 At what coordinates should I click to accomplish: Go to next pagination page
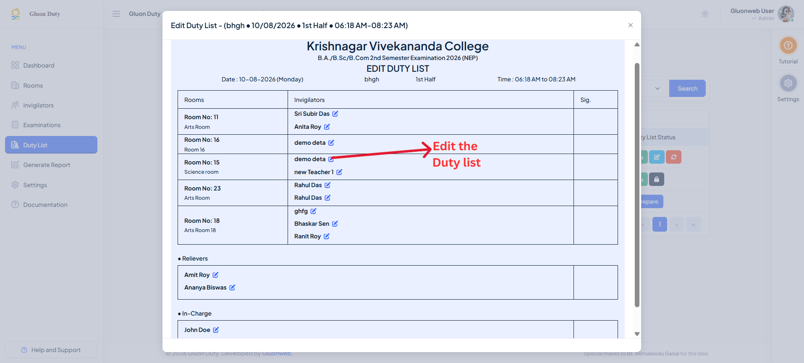676,225
